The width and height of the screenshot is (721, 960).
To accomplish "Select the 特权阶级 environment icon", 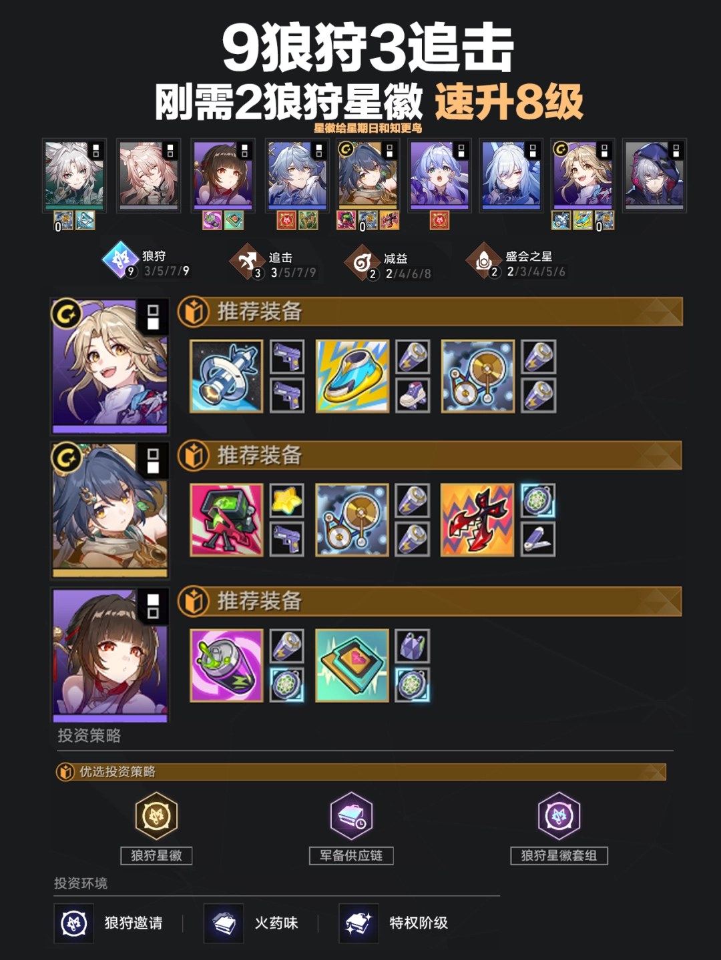I will point(359,923).
